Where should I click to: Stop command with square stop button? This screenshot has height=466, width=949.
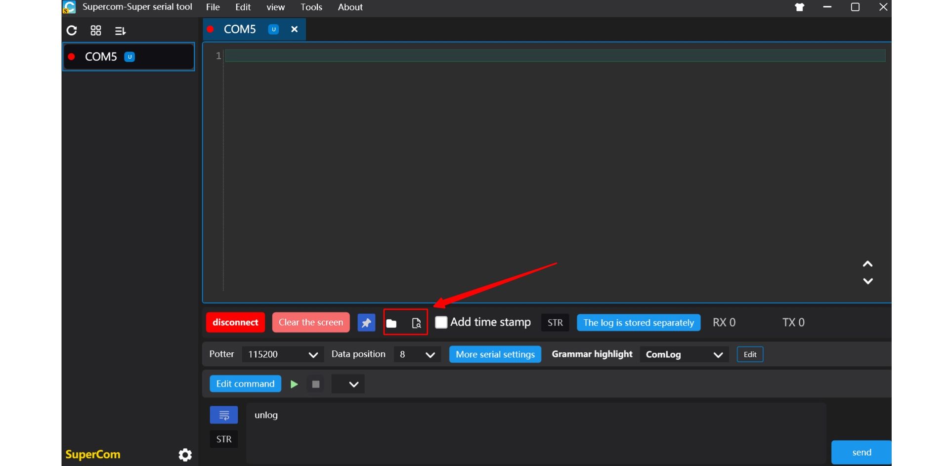coord(316,384)
